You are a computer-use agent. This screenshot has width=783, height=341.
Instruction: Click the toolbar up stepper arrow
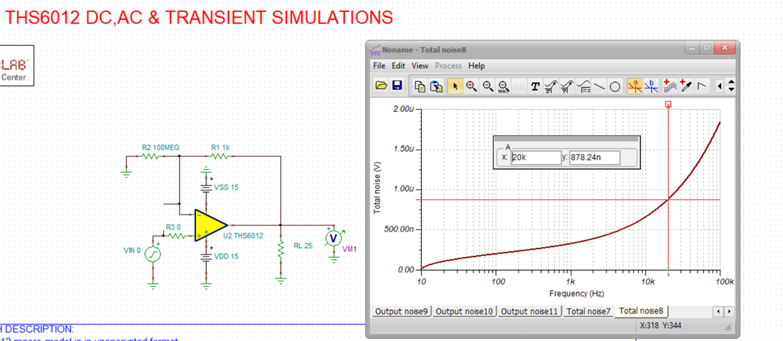pos(731,82)
